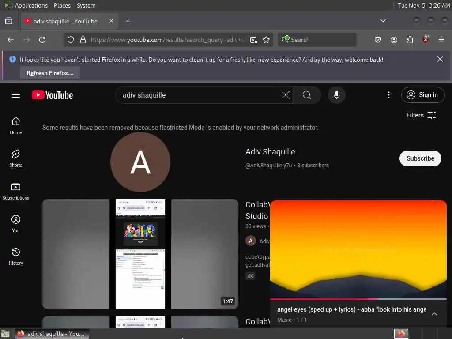Screen dimensions: 452x339
Task: Show site security lock info
Action: (83, 40)
